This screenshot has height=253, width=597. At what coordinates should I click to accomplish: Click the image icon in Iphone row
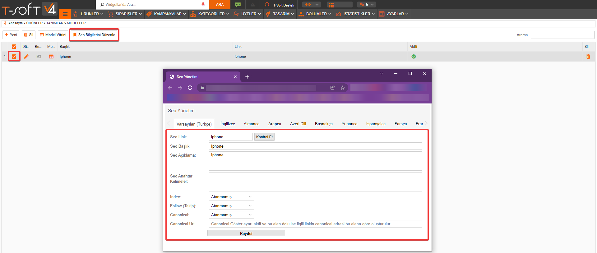[39, 57]
